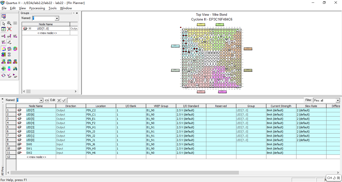Open the Edit menu

click(13, 8)
